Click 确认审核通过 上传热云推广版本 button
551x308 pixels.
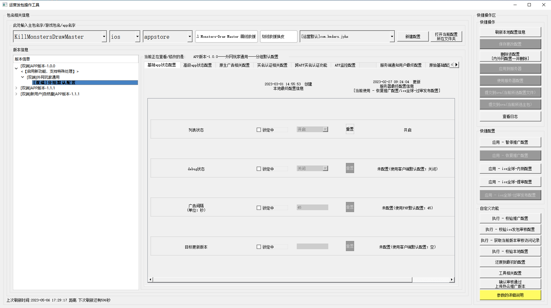coord(510,284)
